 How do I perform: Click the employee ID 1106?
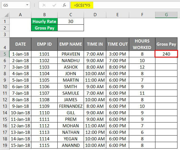[x=44, y=87]
